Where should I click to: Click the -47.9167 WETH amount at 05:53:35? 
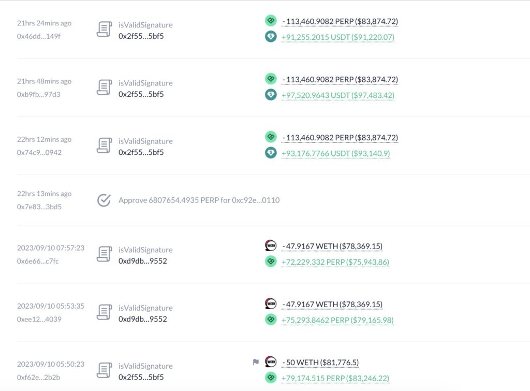point(332,305)
